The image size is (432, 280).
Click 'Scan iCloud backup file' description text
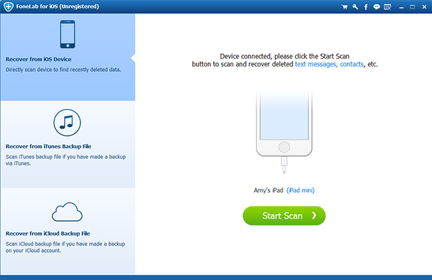[65, 247]
